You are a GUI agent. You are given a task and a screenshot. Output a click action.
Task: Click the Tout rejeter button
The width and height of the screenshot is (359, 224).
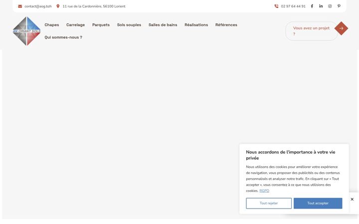tap(269, 203)
